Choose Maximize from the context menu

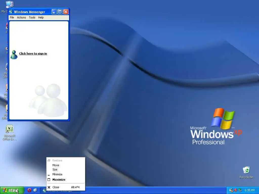point(66,180)
